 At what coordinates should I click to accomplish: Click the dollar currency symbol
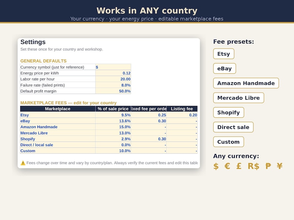click(x=216, y=166)
